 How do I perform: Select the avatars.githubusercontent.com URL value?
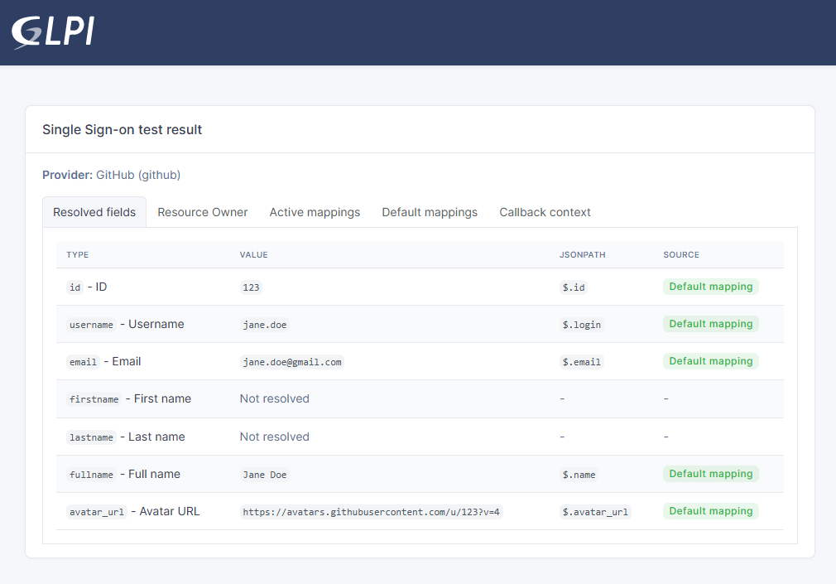[371, 512]
